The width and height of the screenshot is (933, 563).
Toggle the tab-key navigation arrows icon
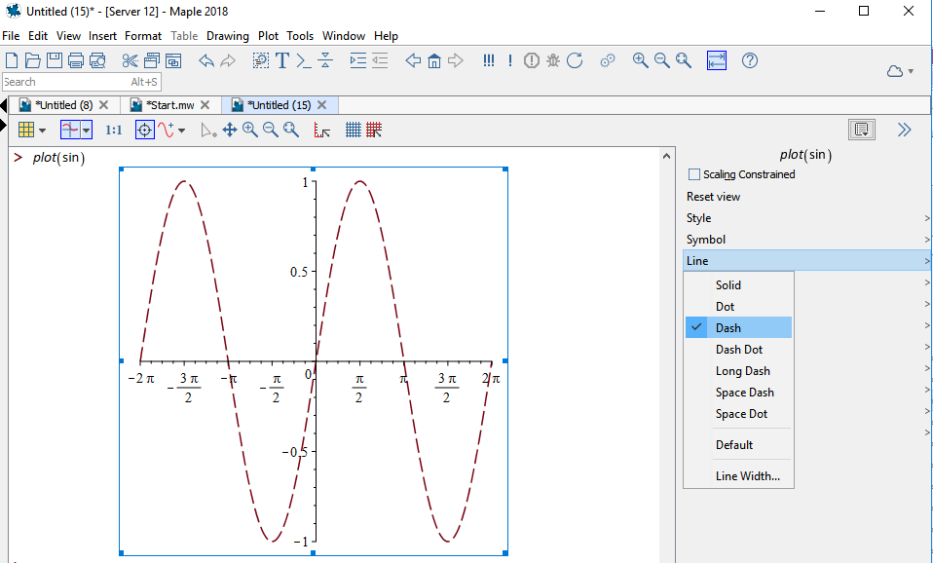[717, 60]
